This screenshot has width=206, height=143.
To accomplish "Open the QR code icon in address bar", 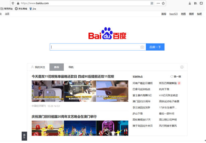I will 152,3.
